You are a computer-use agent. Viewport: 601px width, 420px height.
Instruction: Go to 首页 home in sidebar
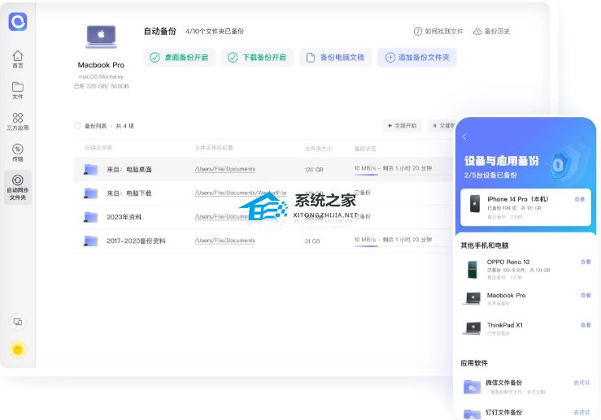[x=18, y=59]
